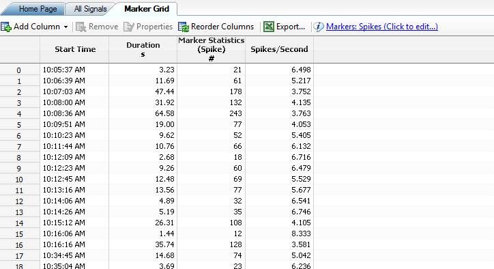Select row header 0
Viewport: 494px width, 269px height.
tap(20, 70)
